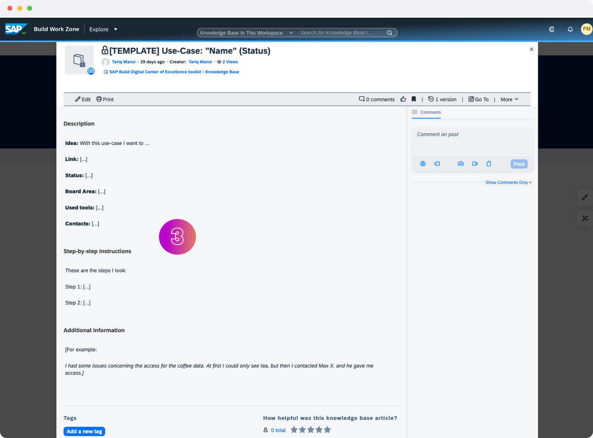Click the "Board Area:" line

(x=85, y=191)
